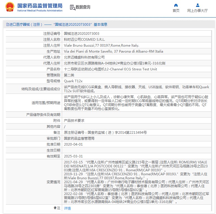Click the user icon for 网上办事大厅
Image resolution: width=216 pixels, height=214 pixels.
tap(198, 5)
